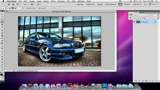This screenshot has height=90, width=160.
Task: Choose New Selection mode in options bar
Action: [10, 8]
